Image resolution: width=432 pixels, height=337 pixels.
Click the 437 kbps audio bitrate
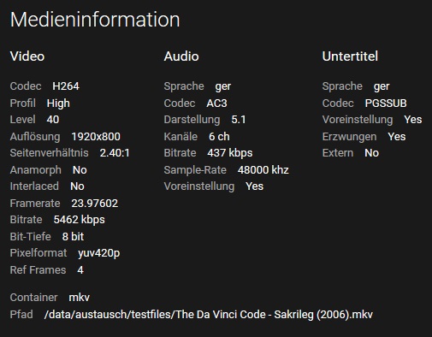(x=230, y=153)
